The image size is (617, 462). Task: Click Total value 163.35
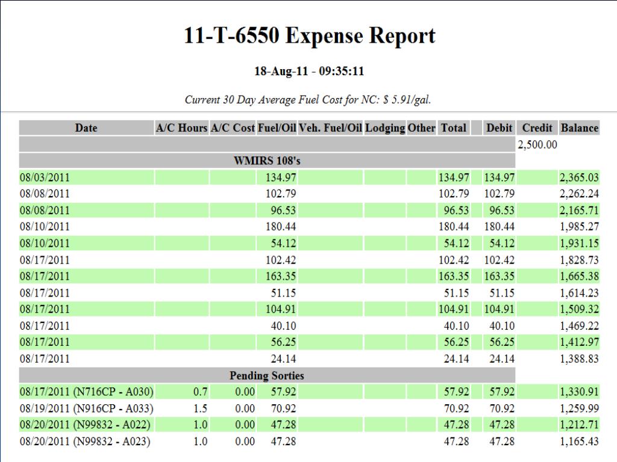click(454, 276)
